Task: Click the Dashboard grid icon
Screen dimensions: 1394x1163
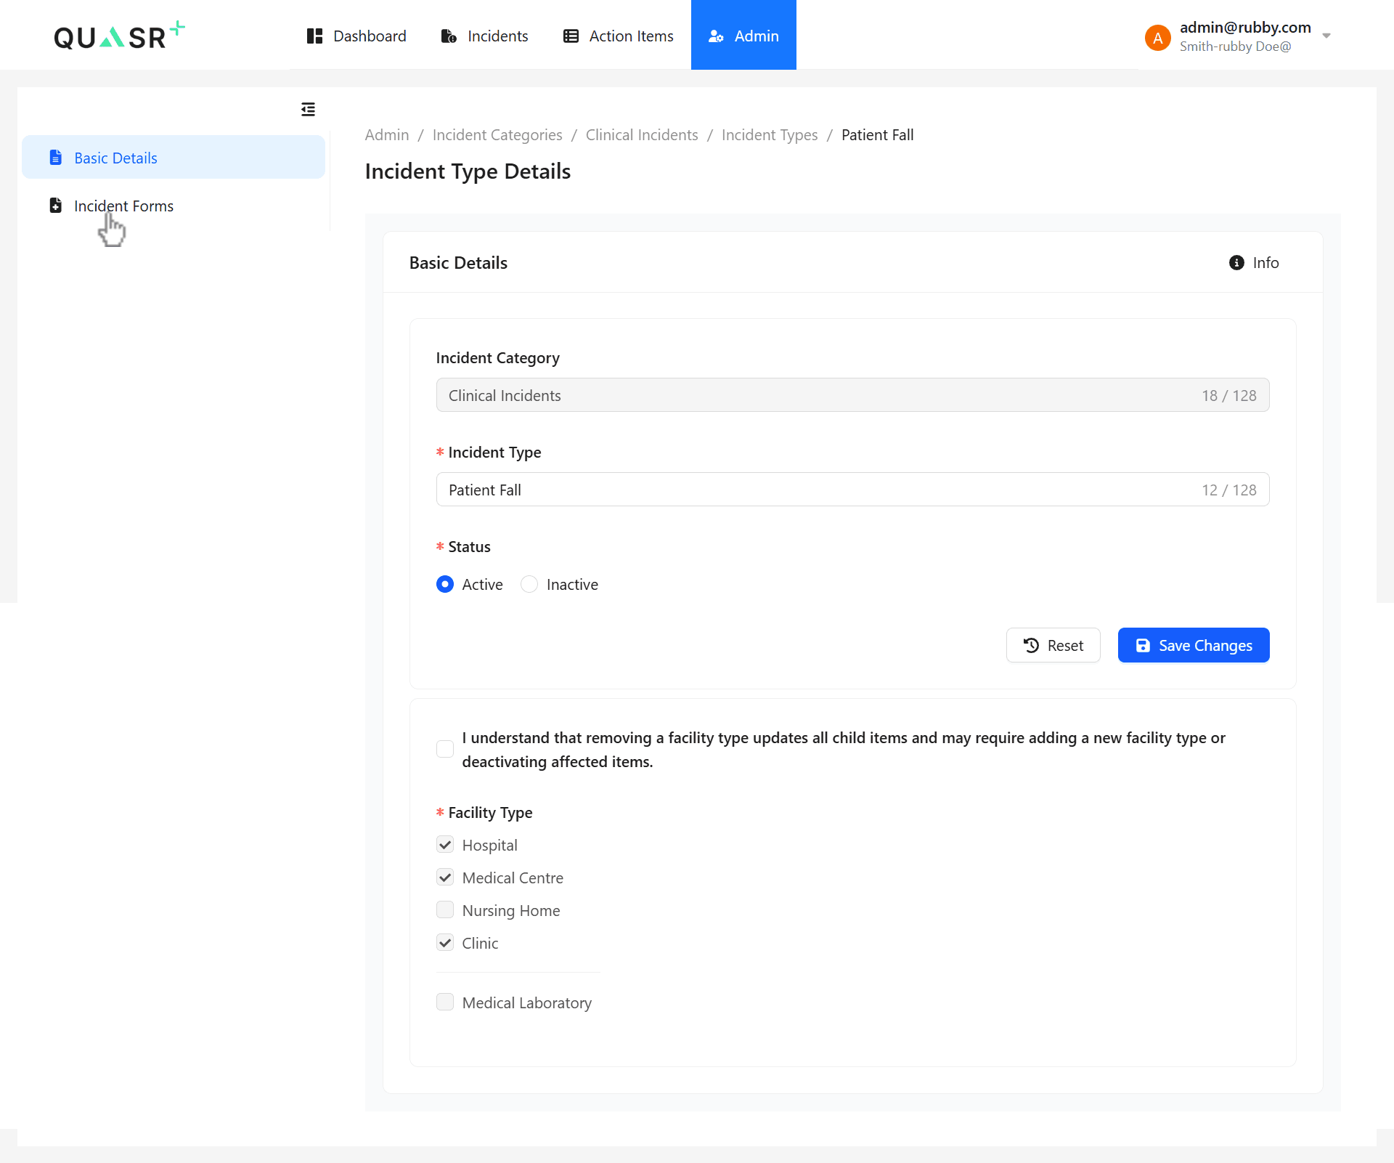Action: click(314, 36)
